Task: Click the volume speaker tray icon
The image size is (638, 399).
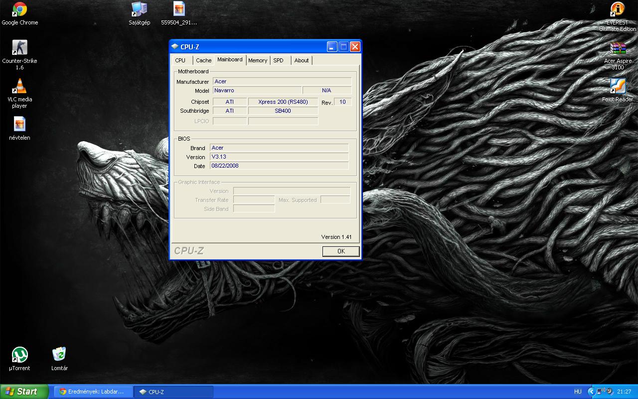Action: pos(609,391)
